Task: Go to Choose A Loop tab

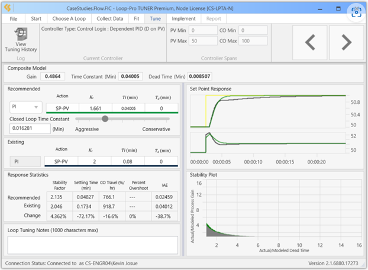Action: tap(69, 19)
